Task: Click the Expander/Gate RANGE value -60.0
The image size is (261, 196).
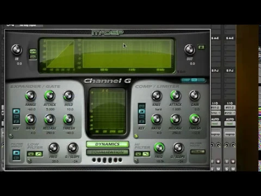Action: (31, 109)
